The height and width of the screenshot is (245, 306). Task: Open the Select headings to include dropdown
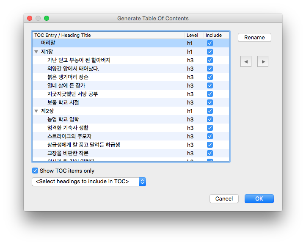pos(89,182)
